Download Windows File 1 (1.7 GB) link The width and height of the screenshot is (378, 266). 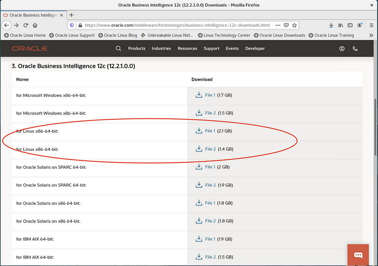pos(210,95)
